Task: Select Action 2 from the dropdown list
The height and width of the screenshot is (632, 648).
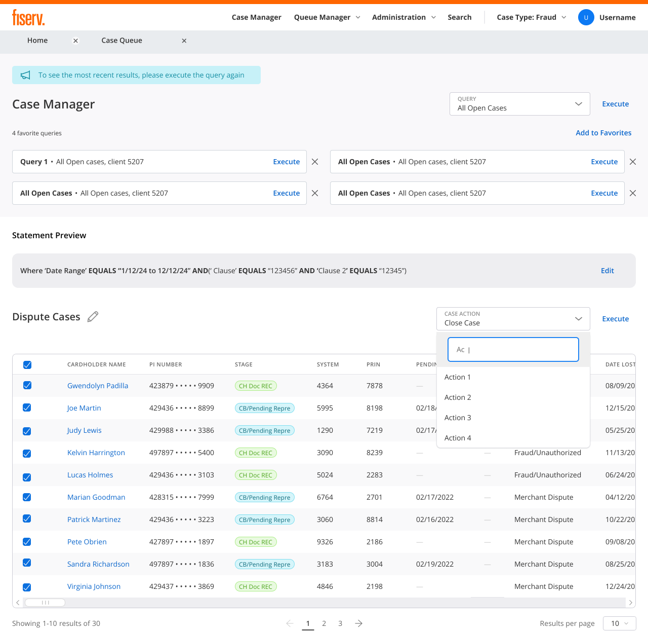Action: (x=513, y=397)
